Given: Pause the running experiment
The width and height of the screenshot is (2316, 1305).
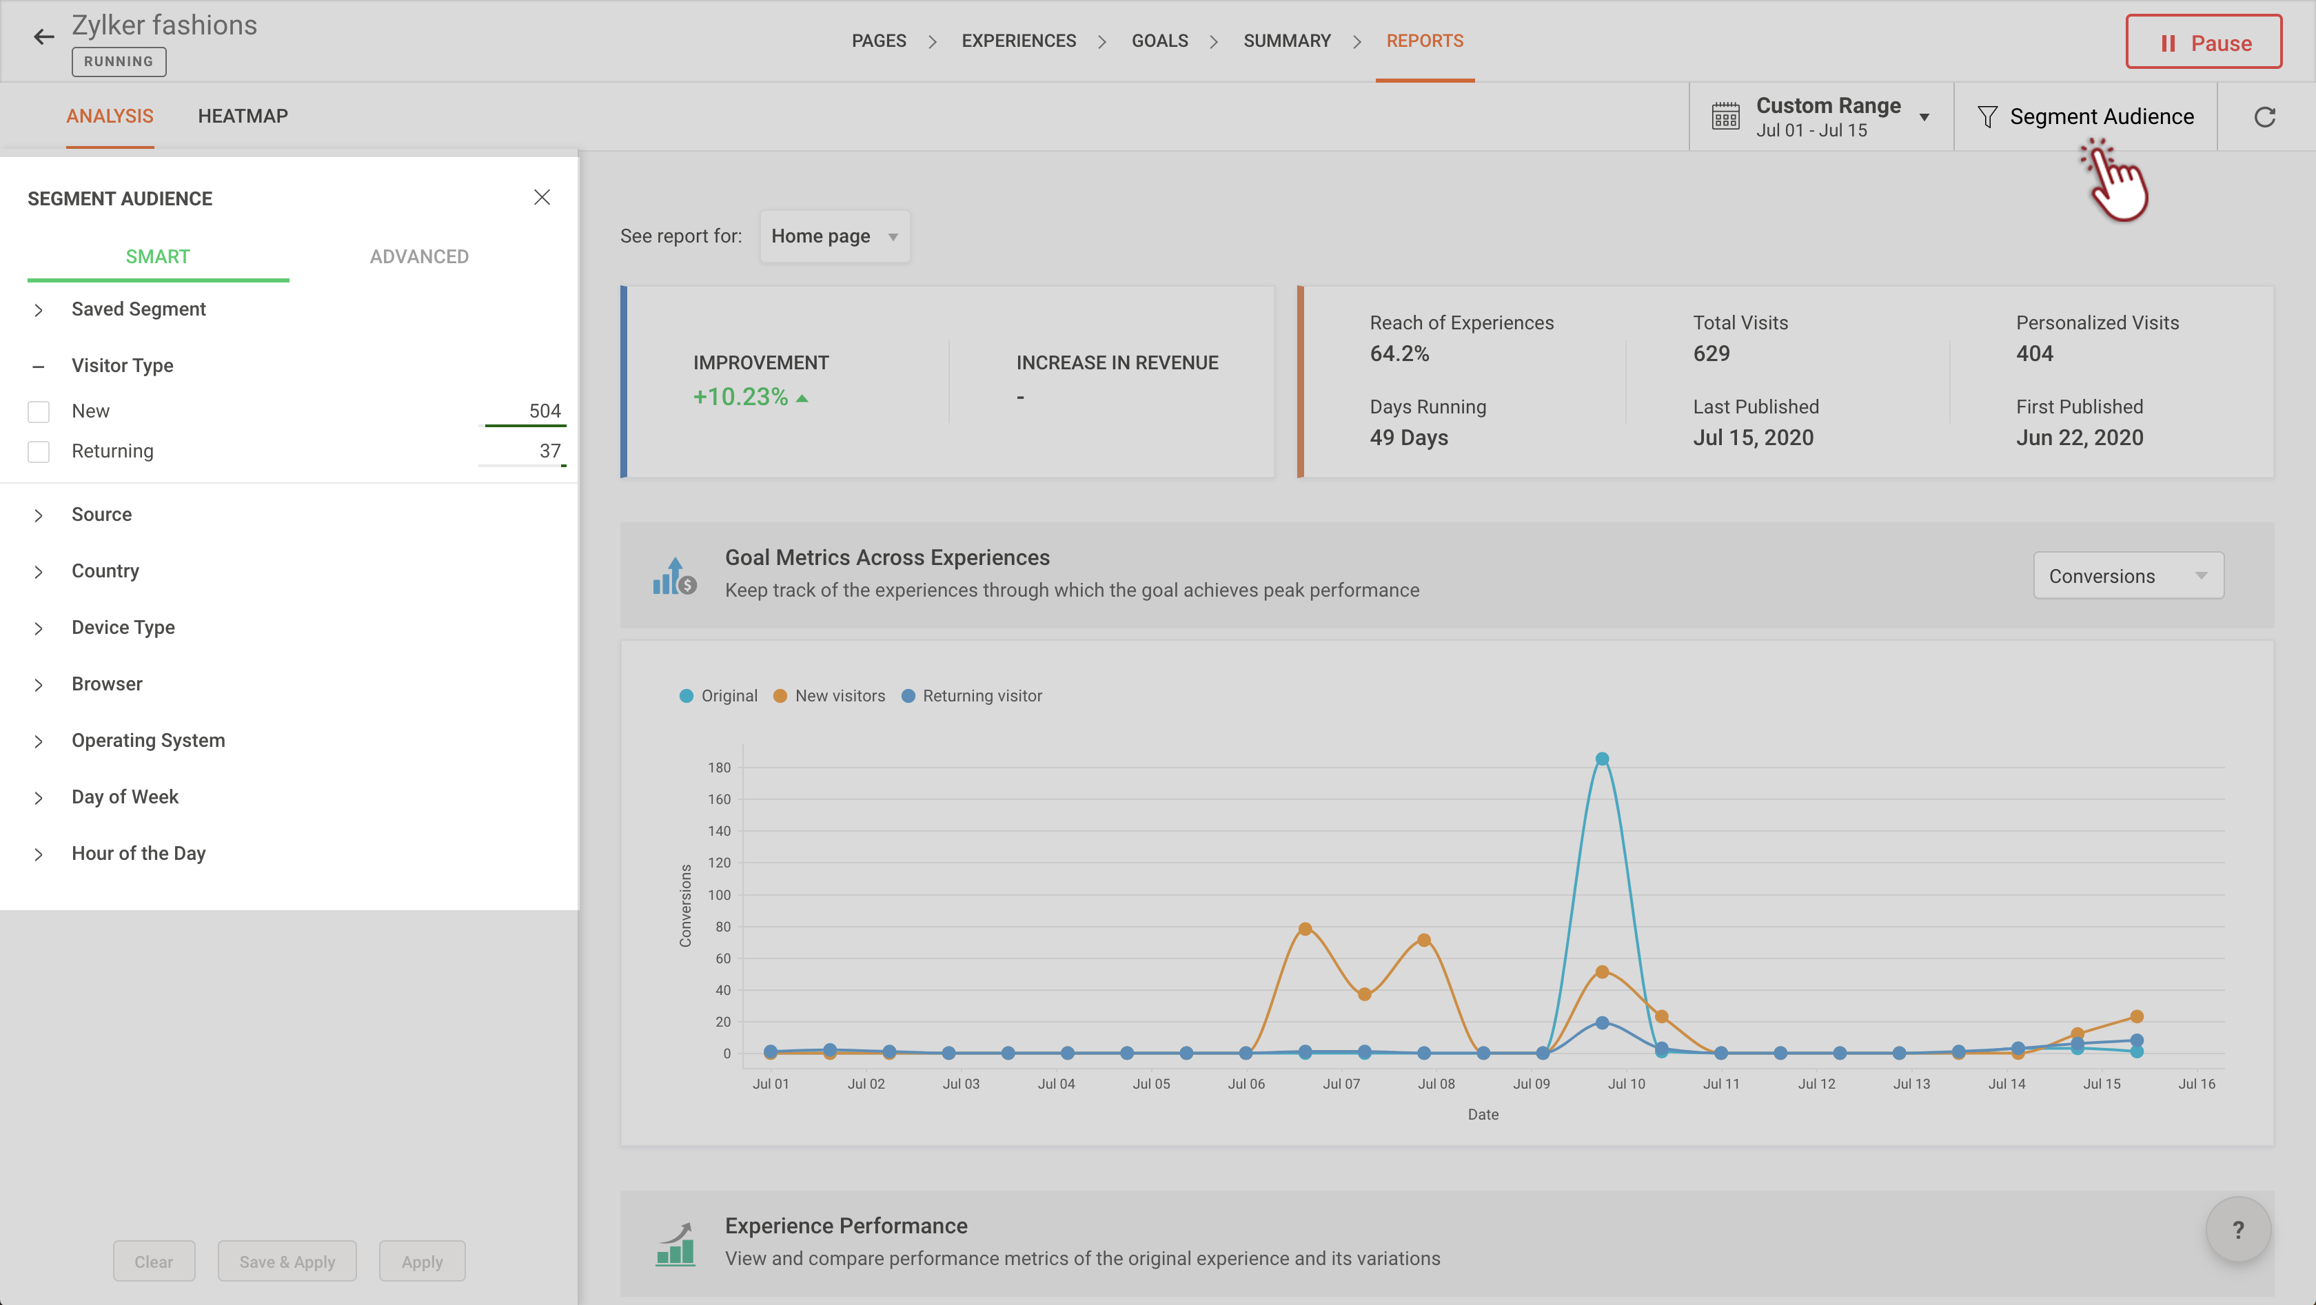Looking at the screenshot, I should pos(2203,42).
